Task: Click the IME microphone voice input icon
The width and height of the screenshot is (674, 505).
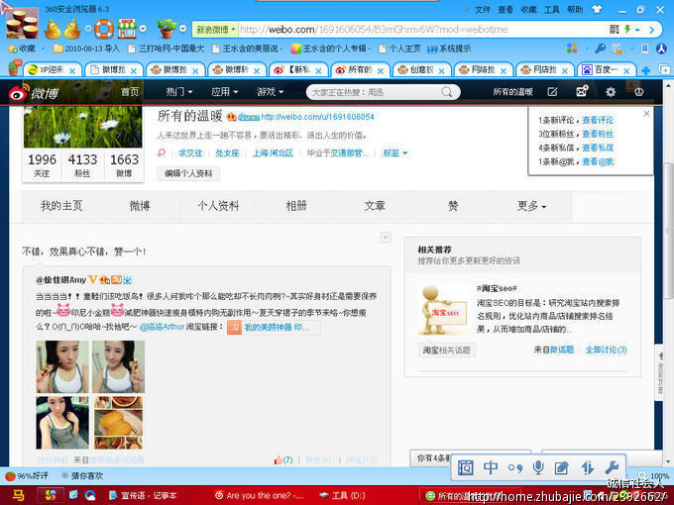Action: click(x=538, y=467)
